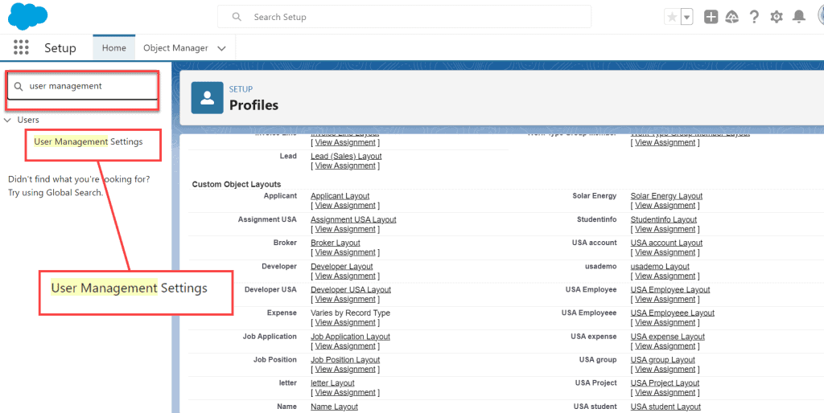
Task: Click View Assignment under USA Employee Layout
Action: [665, 299]
